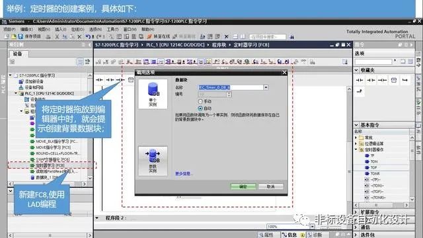The width and height of the screenshot is (423, 238).
Task: Select the TONR timer instruction
Action: point(372,173)
